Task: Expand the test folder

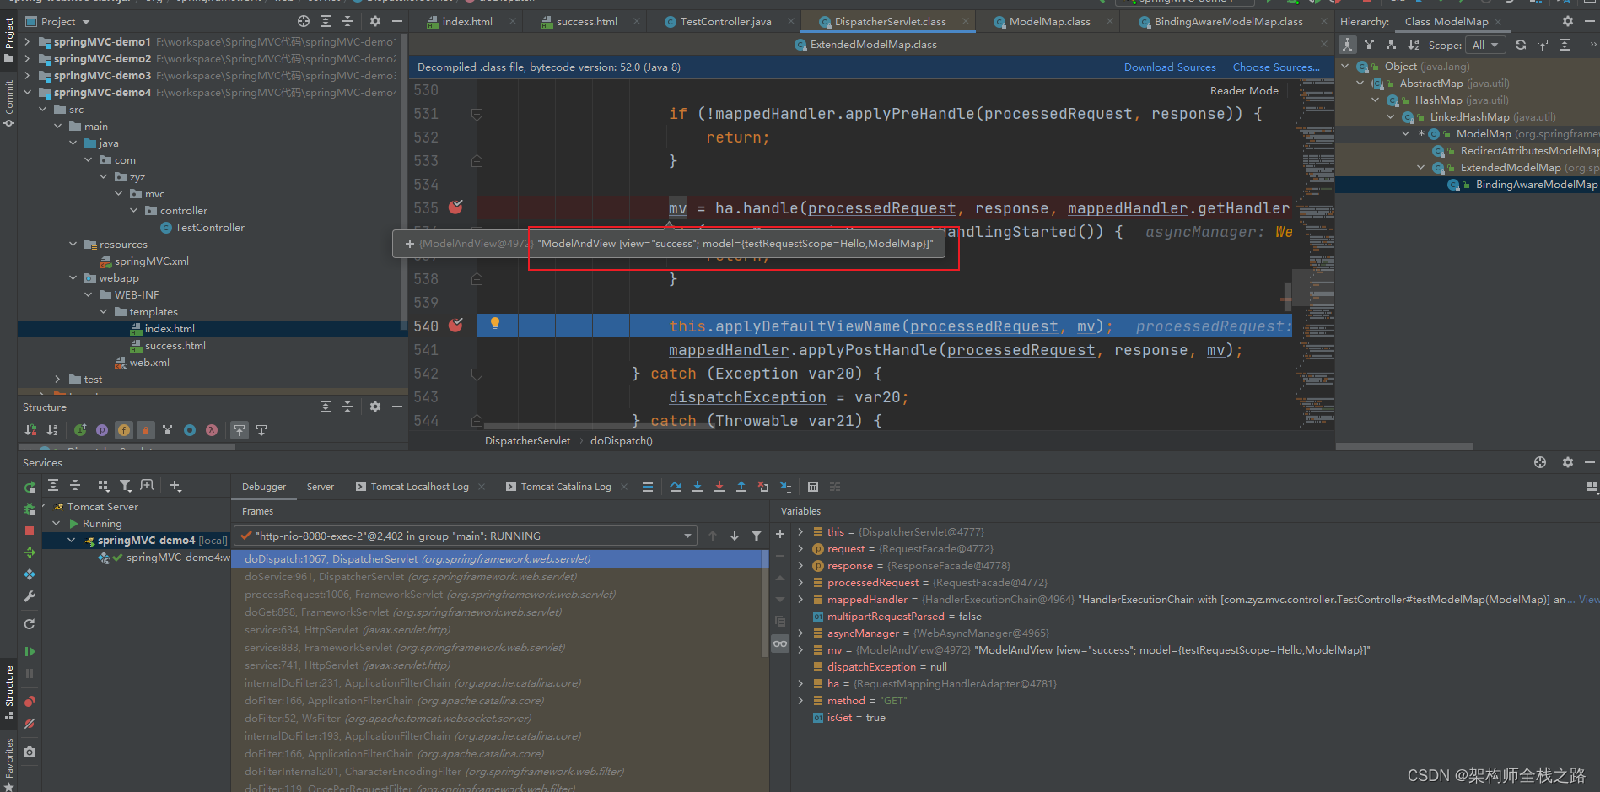Action: (57, 380)
